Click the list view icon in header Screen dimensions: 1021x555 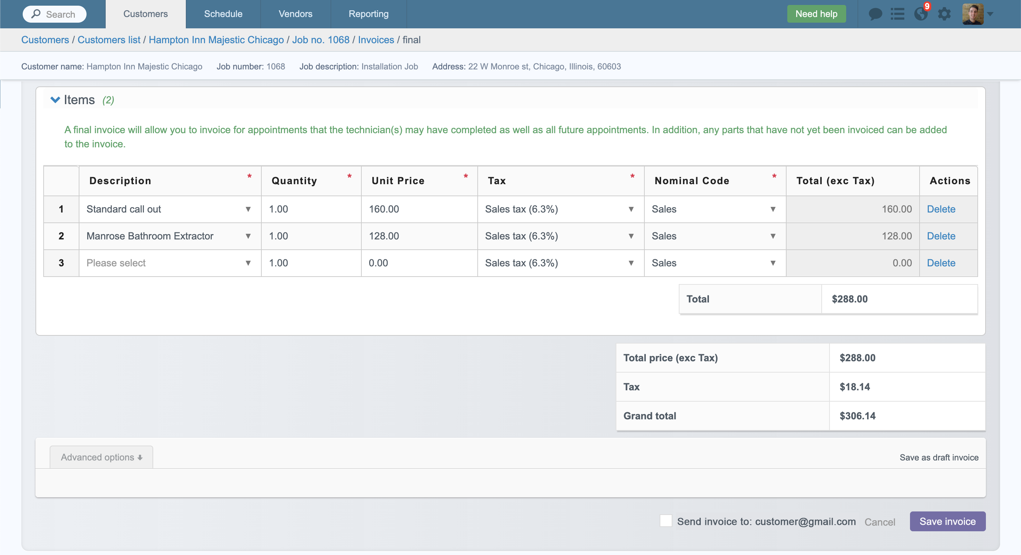point(897,14)
